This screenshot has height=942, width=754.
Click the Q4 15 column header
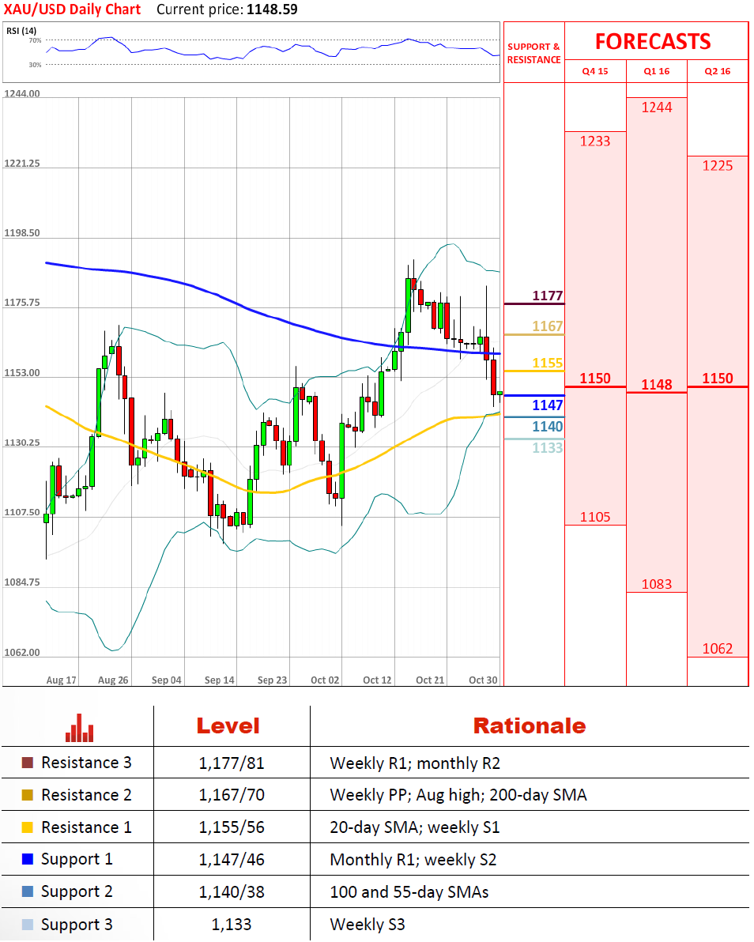click(595, 71)
